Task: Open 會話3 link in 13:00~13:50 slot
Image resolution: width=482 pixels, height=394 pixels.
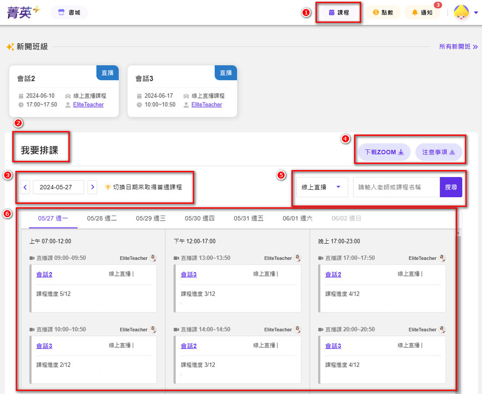Action: pos(188,274)
